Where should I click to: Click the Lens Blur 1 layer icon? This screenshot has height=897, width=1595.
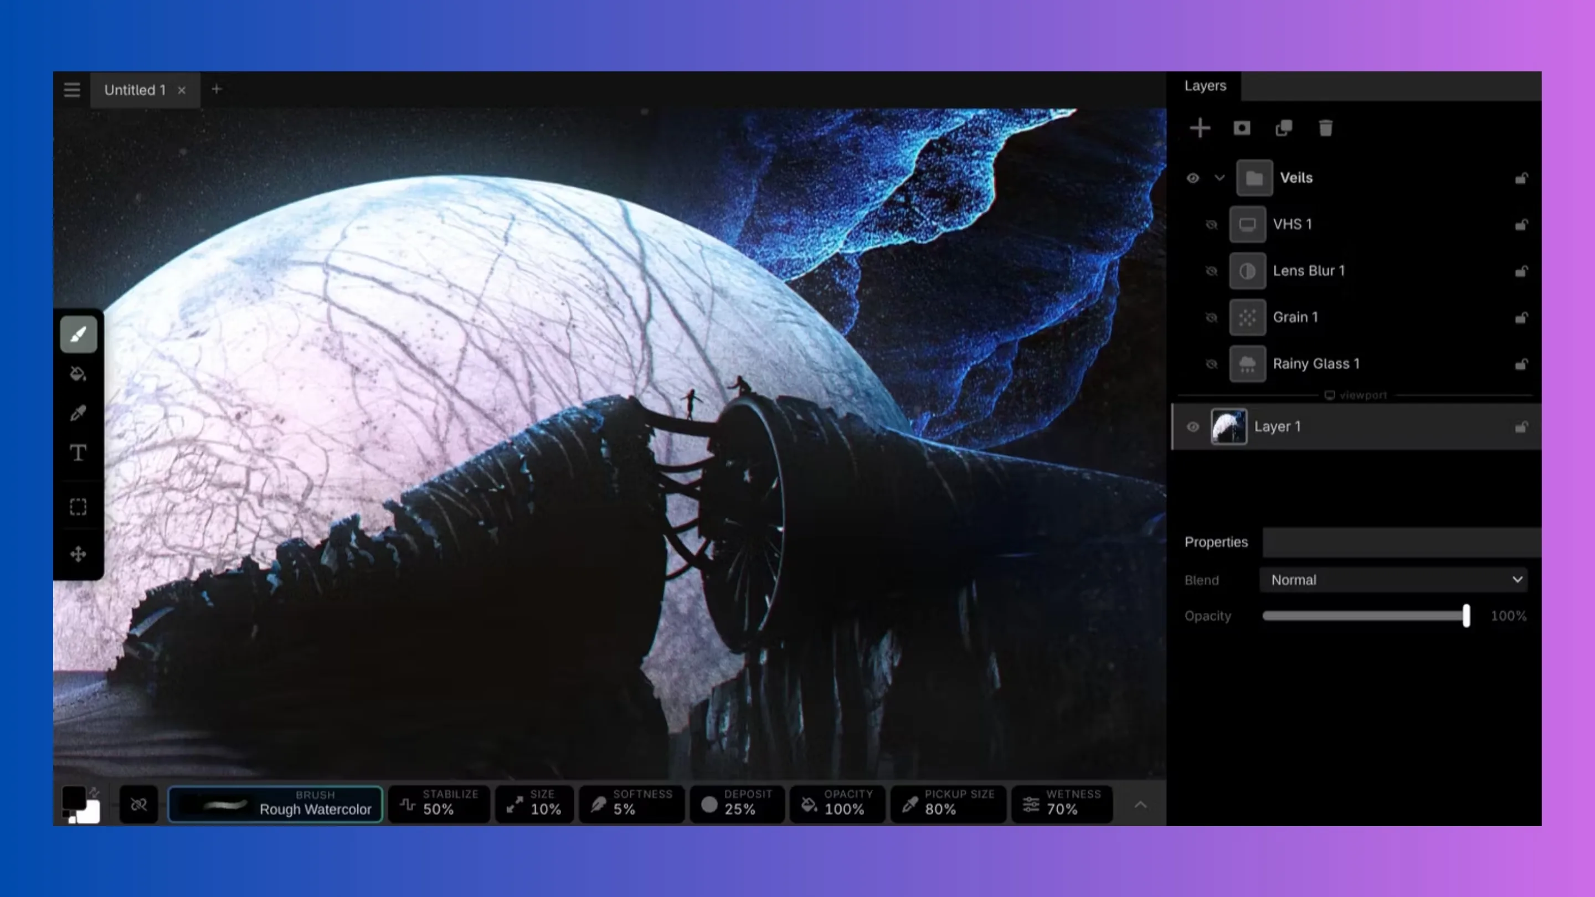click(1248, 271)
